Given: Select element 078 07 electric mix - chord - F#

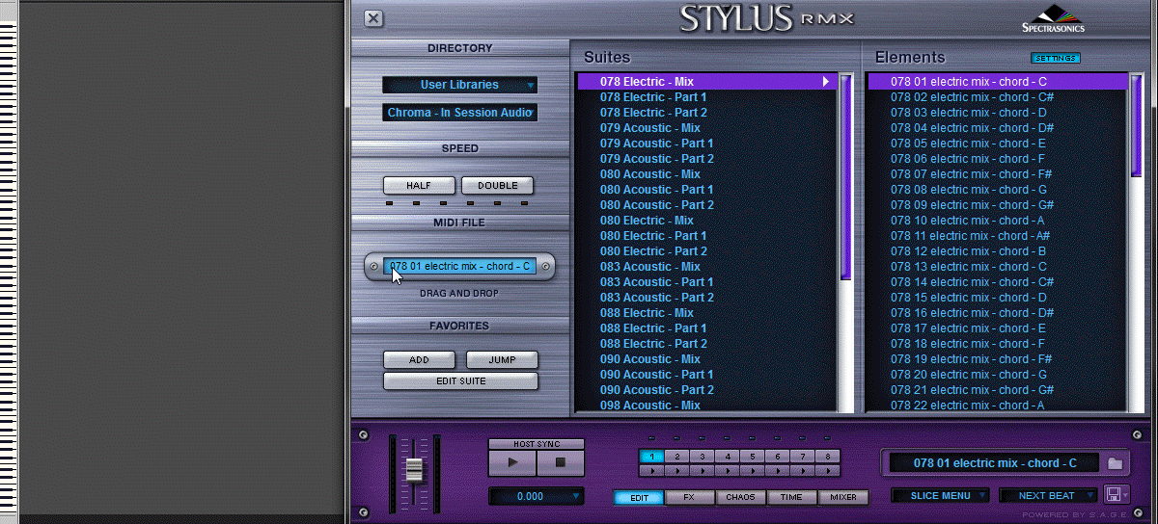Looking at the screenshot, I should [x=998, y=174].
